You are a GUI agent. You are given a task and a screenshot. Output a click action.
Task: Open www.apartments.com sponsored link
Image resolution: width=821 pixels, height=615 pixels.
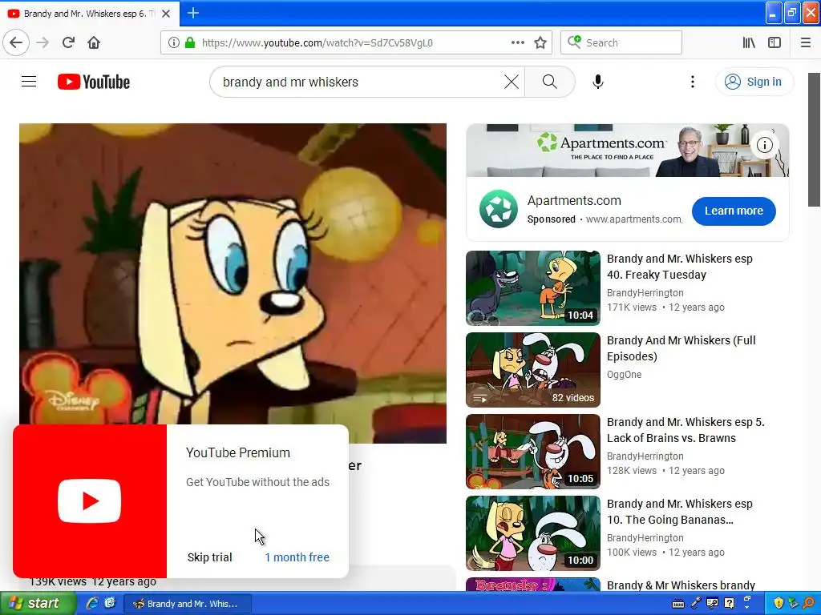(634, 219)
